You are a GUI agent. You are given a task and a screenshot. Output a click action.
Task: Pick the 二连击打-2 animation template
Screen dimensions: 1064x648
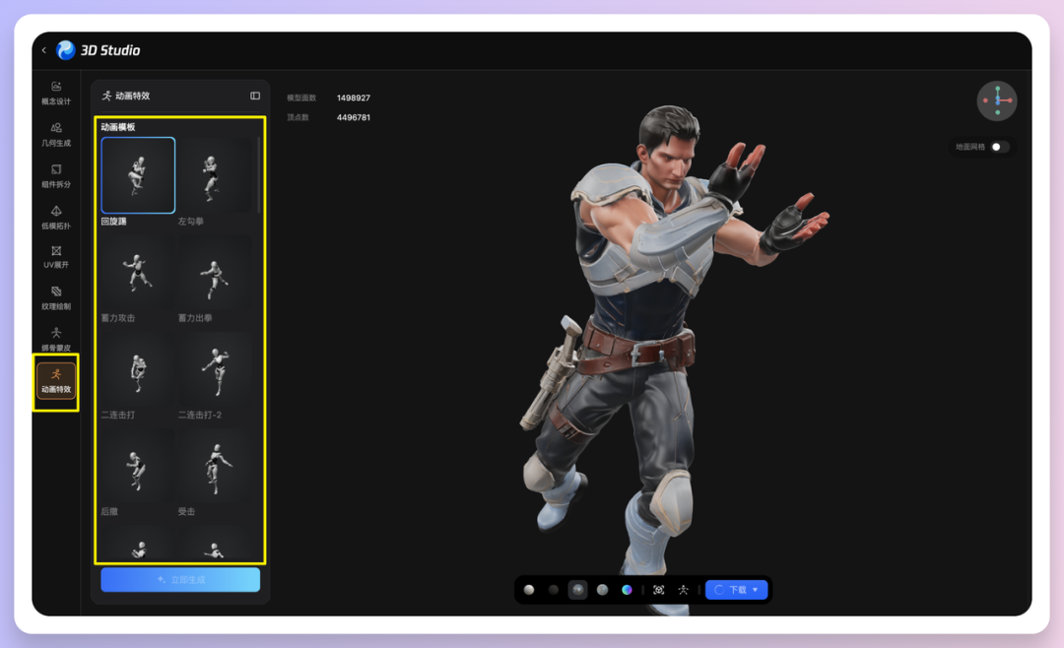215,369
